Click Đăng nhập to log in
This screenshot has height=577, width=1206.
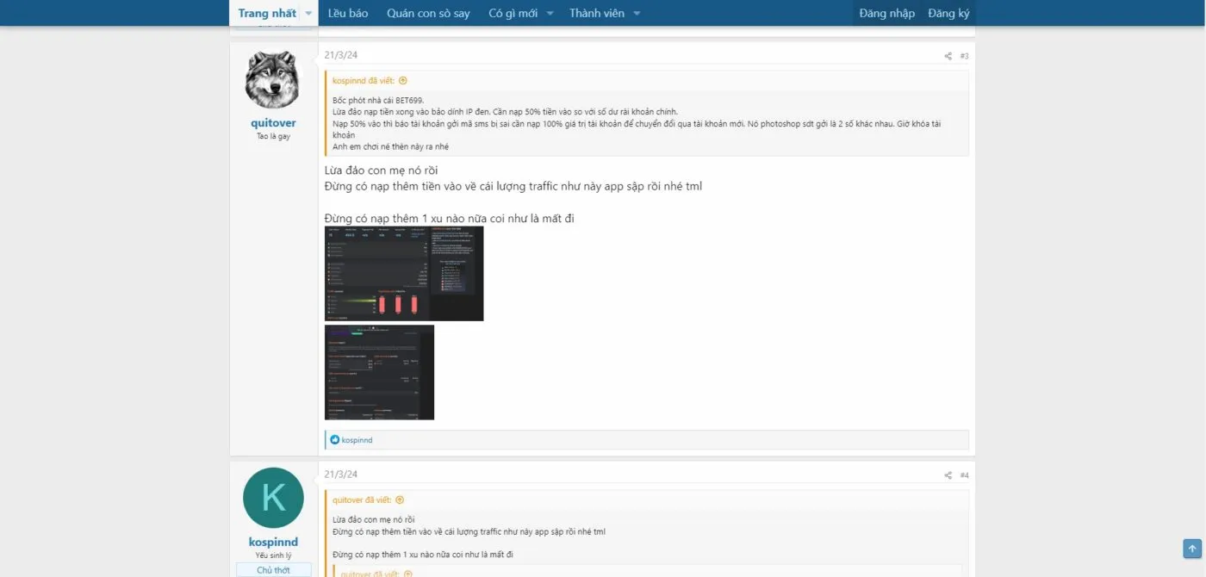[886, 13]
